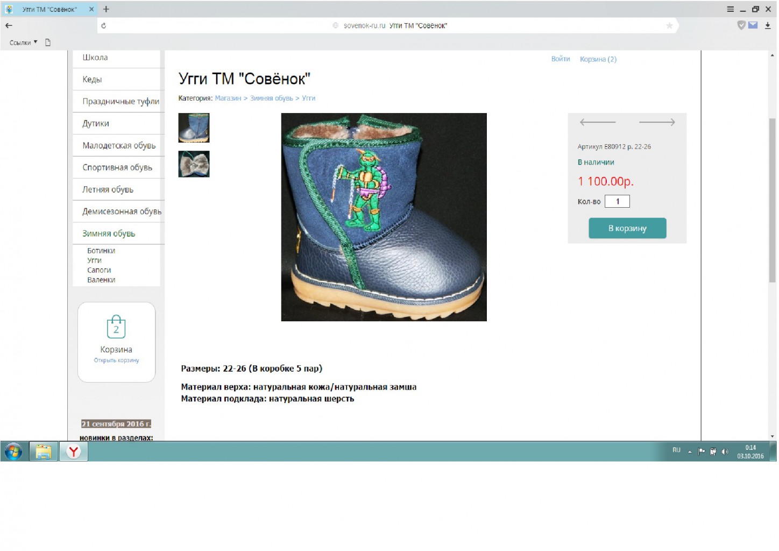Add the boots with В корзину button
Screen dimensions: 779x551
627,228
